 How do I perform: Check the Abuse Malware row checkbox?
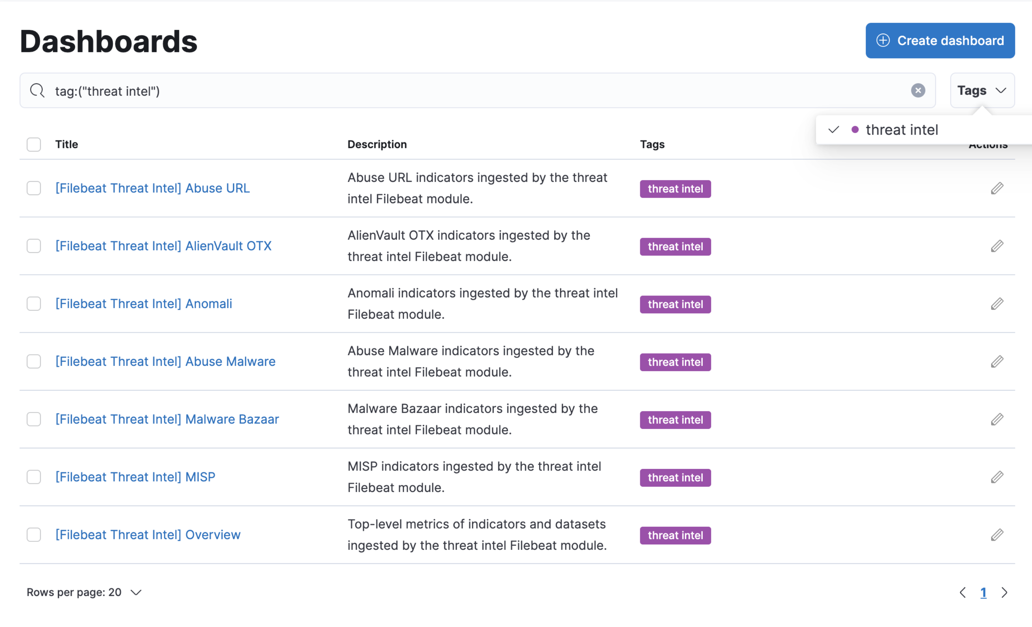click(x=34, y=361)
